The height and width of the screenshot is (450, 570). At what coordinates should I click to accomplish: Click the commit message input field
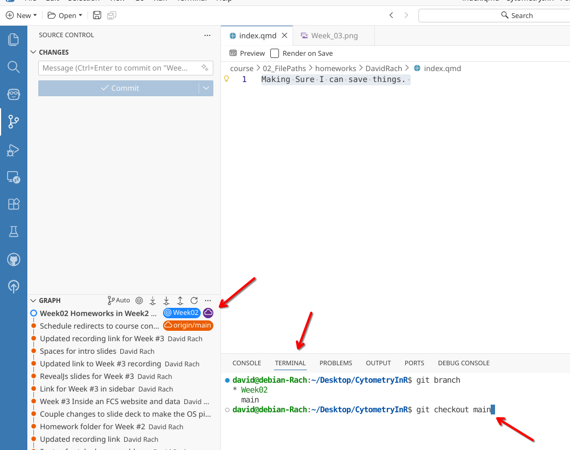[x=118, y=68]
